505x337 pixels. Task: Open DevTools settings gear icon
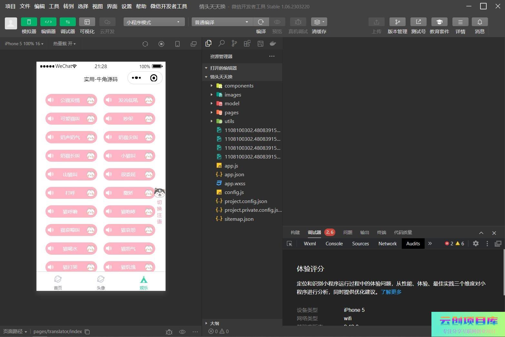[476, 244]
